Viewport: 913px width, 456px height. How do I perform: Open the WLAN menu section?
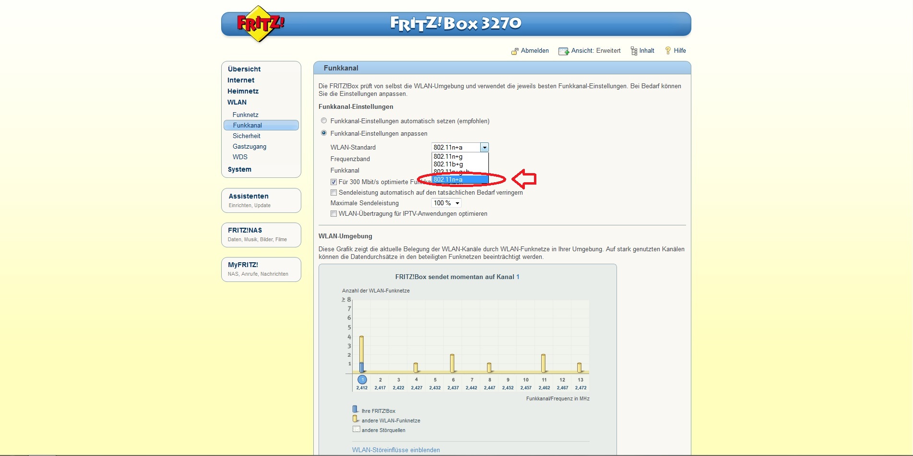[237, 102]
